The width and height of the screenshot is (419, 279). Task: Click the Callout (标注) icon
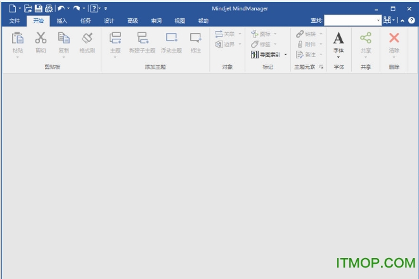[196, 37]
